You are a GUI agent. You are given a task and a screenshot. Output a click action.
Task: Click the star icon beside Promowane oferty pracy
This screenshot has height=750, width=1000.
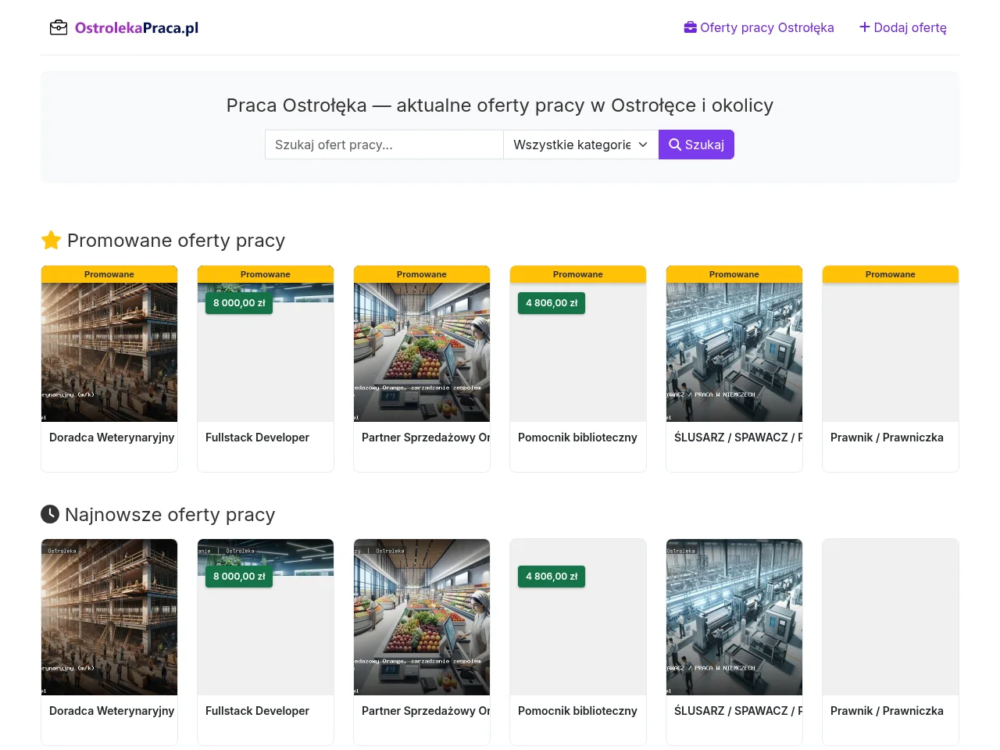[x=51, y=241]
